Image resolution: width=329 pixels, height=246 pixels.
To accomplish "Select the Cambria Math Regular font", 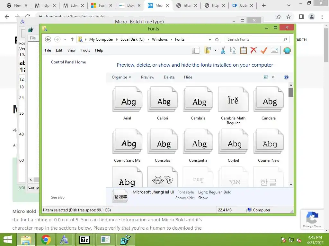I will coord(233,106).
